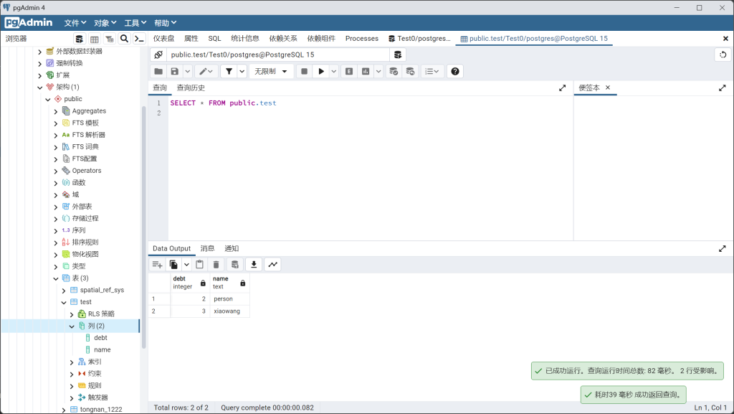The width and height of the screenshot is (734, 414).
Task: Click the paste clipboard icon
Action: (199, 265)
